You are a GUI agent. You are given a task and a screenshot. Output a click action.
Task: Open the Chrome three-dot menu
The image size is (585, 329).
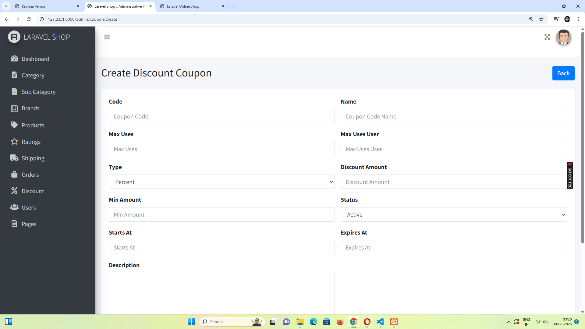point(578,19)
